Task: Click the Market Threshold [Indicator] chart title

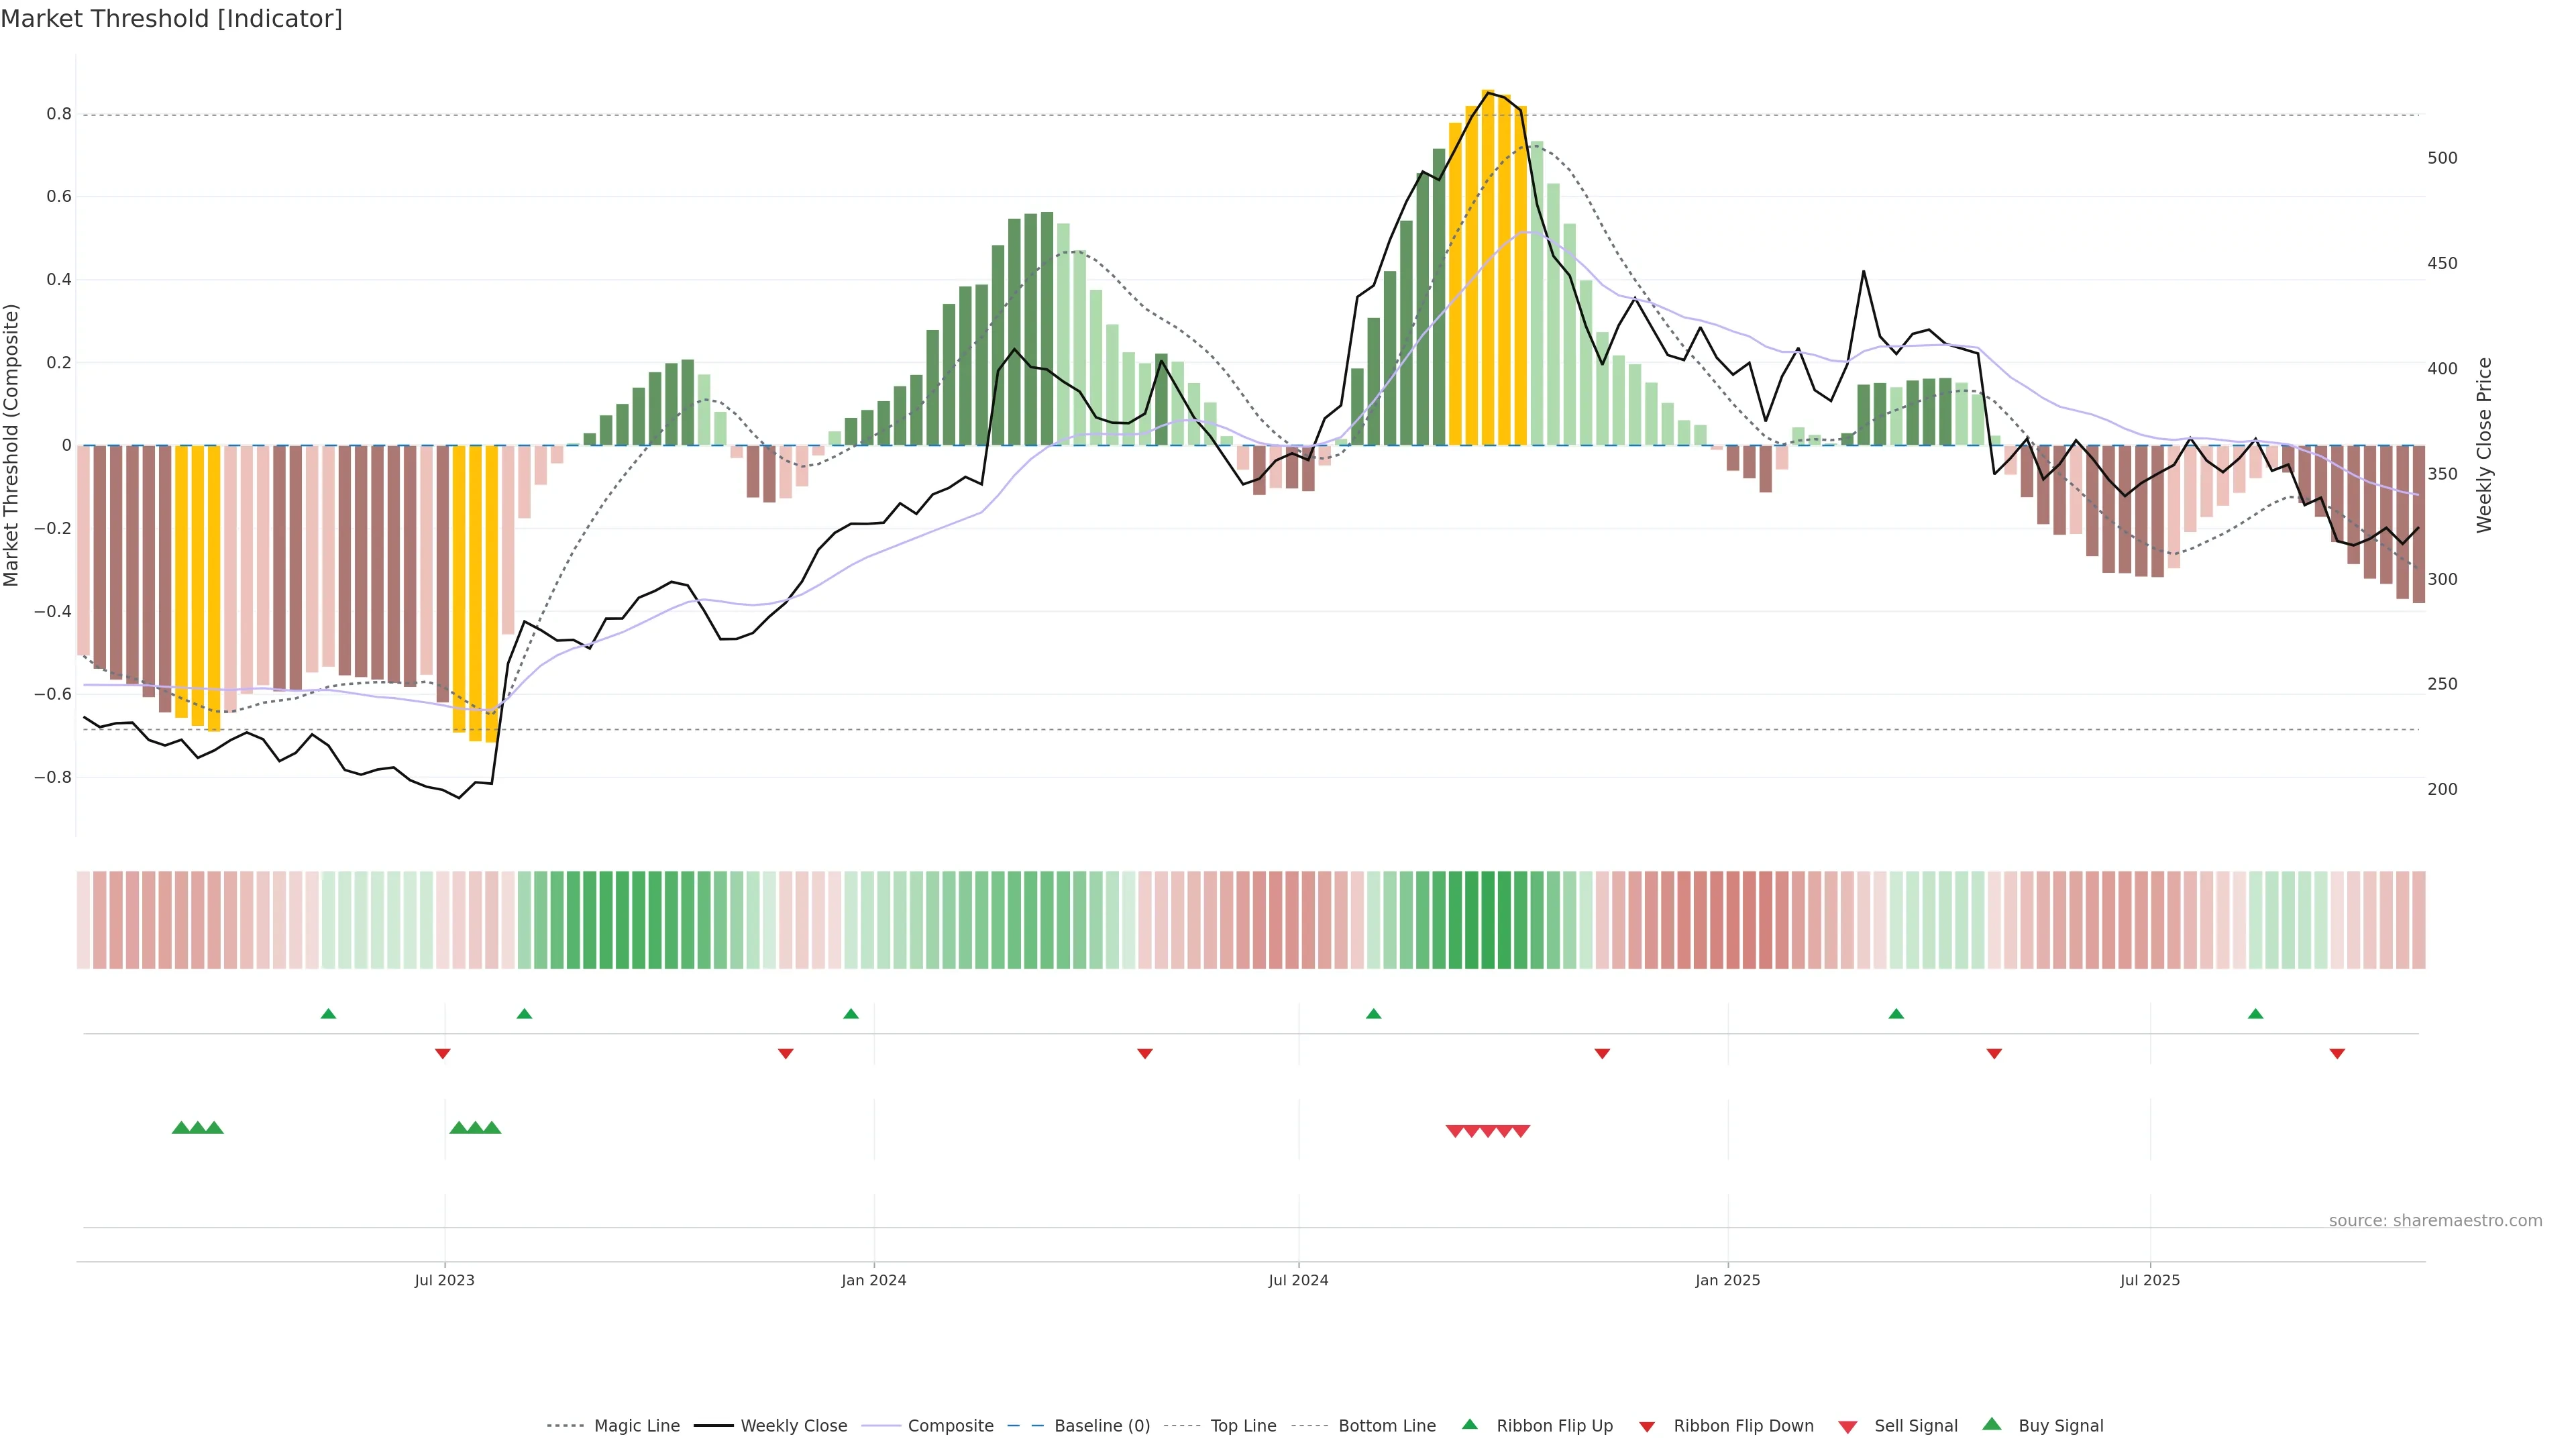Action: pyautogui.click(x=171, y=19)
